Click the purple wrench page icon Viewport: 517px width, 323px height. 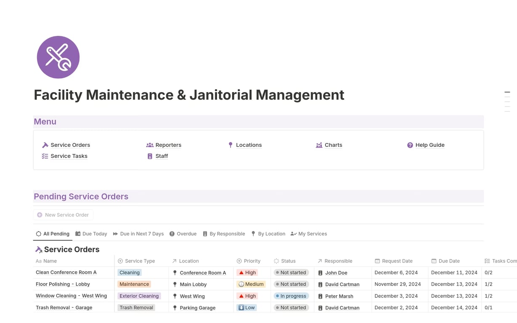[58, 57]
